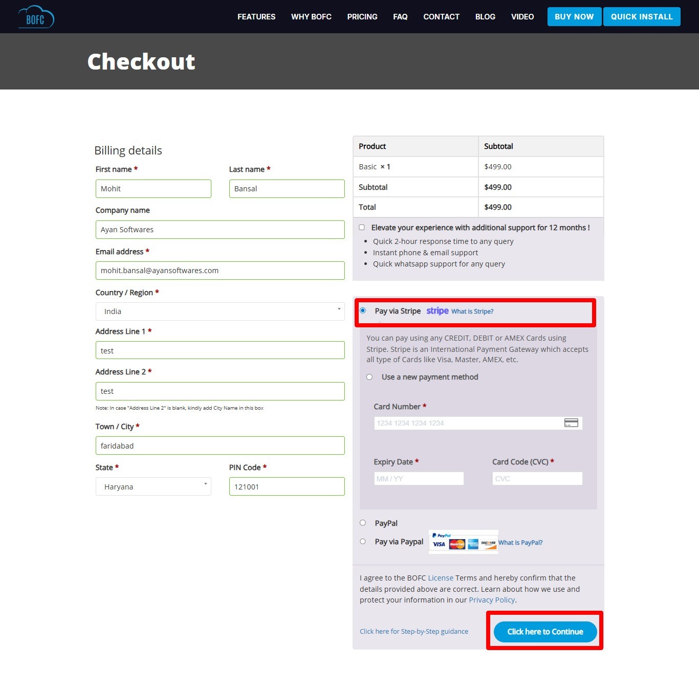Click the PayPal card logos image
This screenshot has height=691, width=699.
click(x=463, y=542)
